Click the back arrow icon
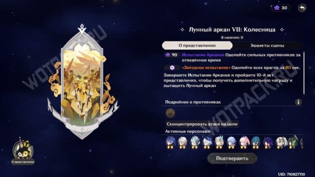The height and width of the screenshot is (177, 315). tap(302, 8)
